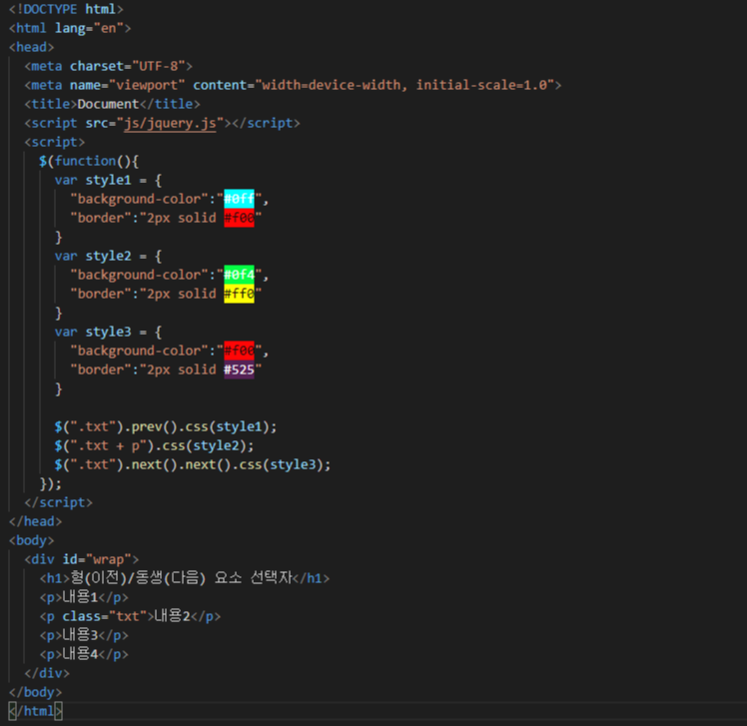The width and height of the screenshot is (747, 726).
Task: Click the #0f4 green color swatch
Action: click(239, 275)
